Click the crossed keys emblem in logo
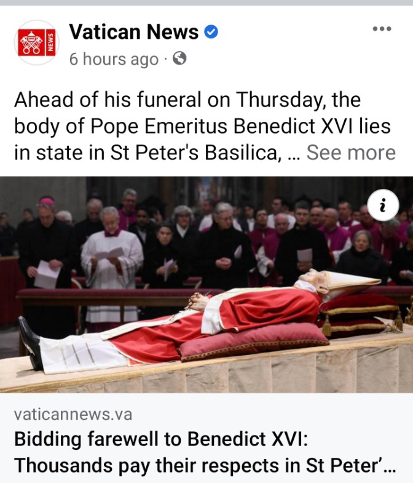The image size is (413, 483). click(x=31, y=42)
